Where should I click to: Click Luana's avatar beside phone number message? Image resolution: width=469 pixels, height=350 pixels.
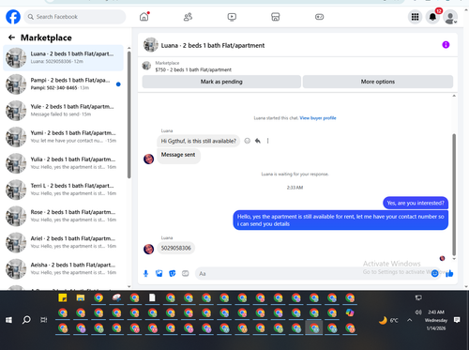pyautogui.click(x=148, y=249)
